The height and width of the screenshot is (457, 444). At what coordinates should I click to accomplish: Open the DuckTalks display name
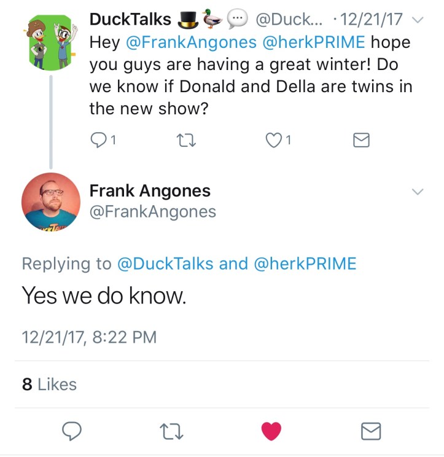pos(130,19)
